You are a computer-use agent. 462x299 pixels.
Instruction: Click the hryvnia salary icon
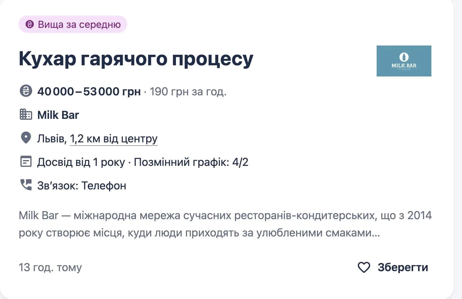pyautogui.click(x=26, y=91)
